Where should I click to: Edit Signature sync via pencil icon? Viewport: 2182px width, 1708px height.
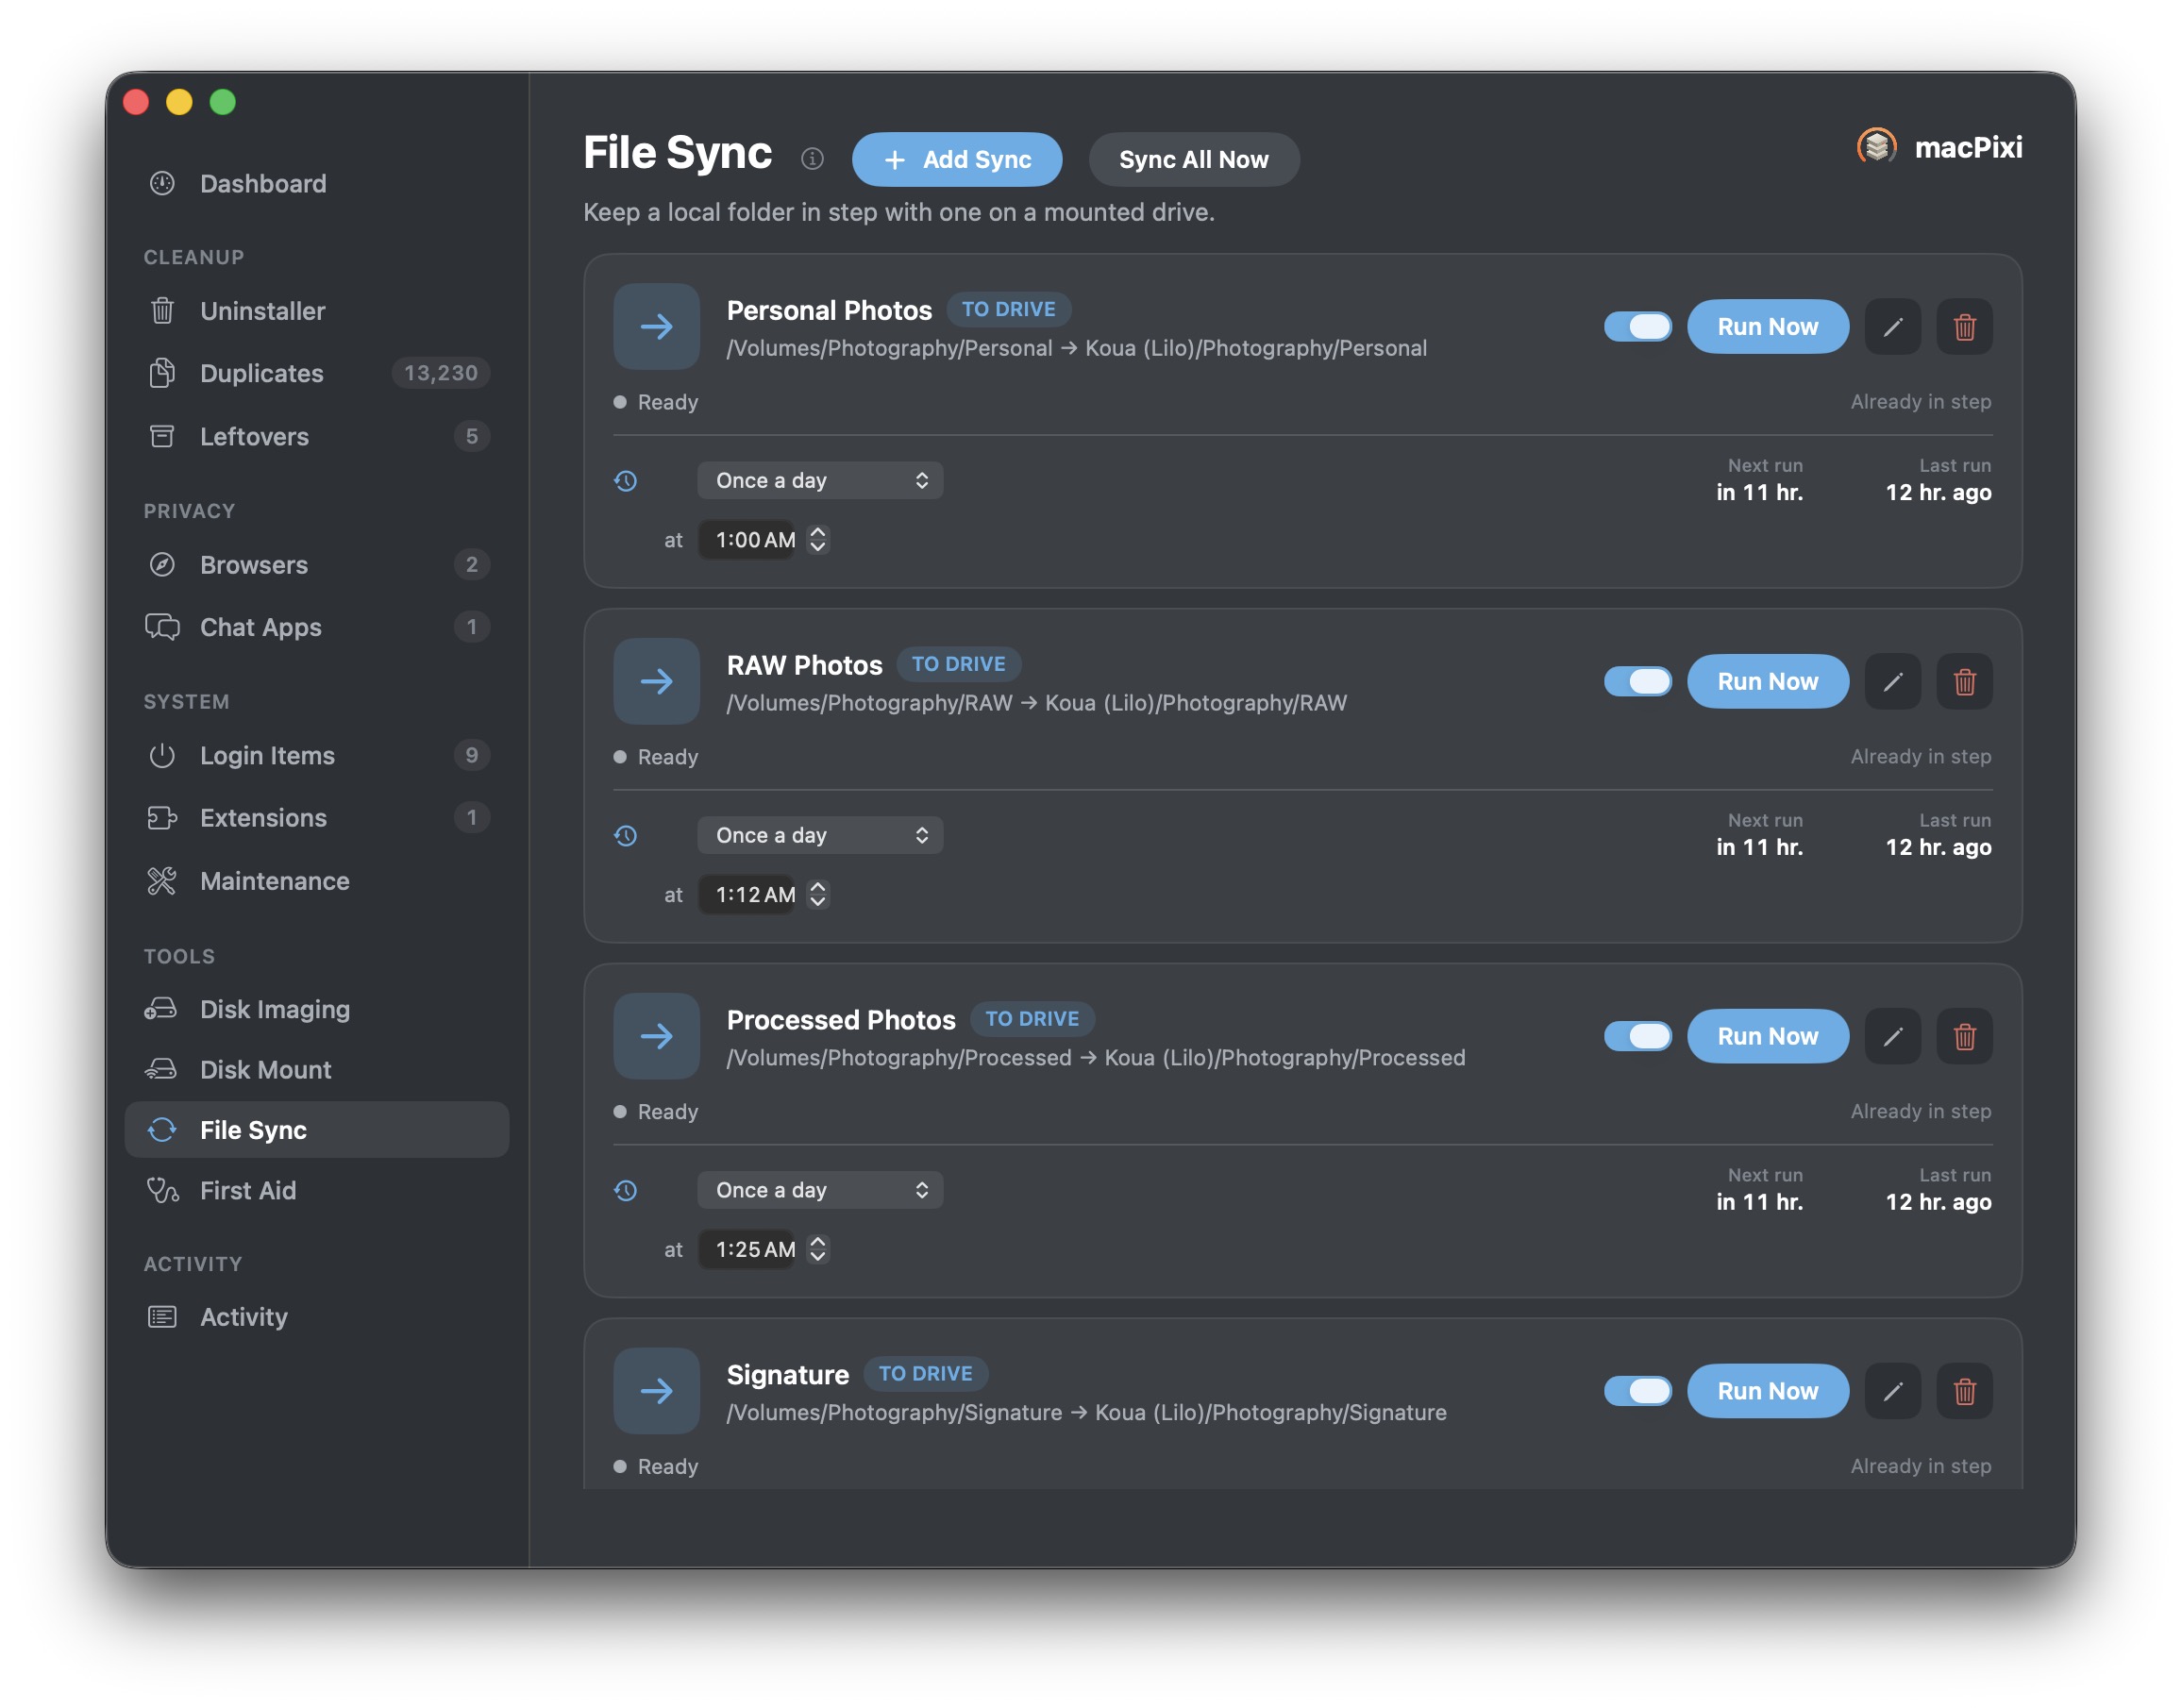1892,1391
